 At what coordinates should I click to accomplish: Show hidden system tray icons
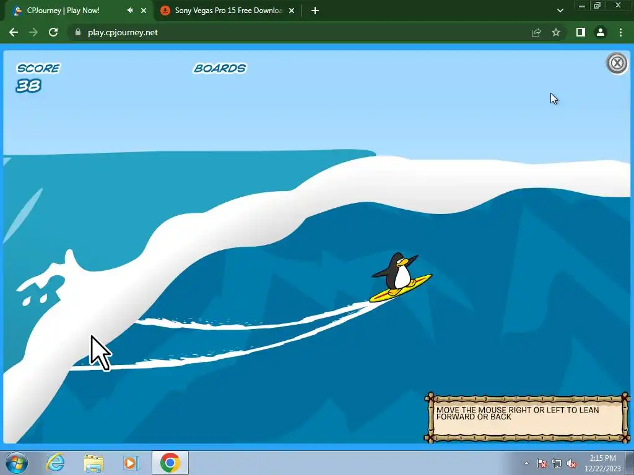tap(526, 463)
